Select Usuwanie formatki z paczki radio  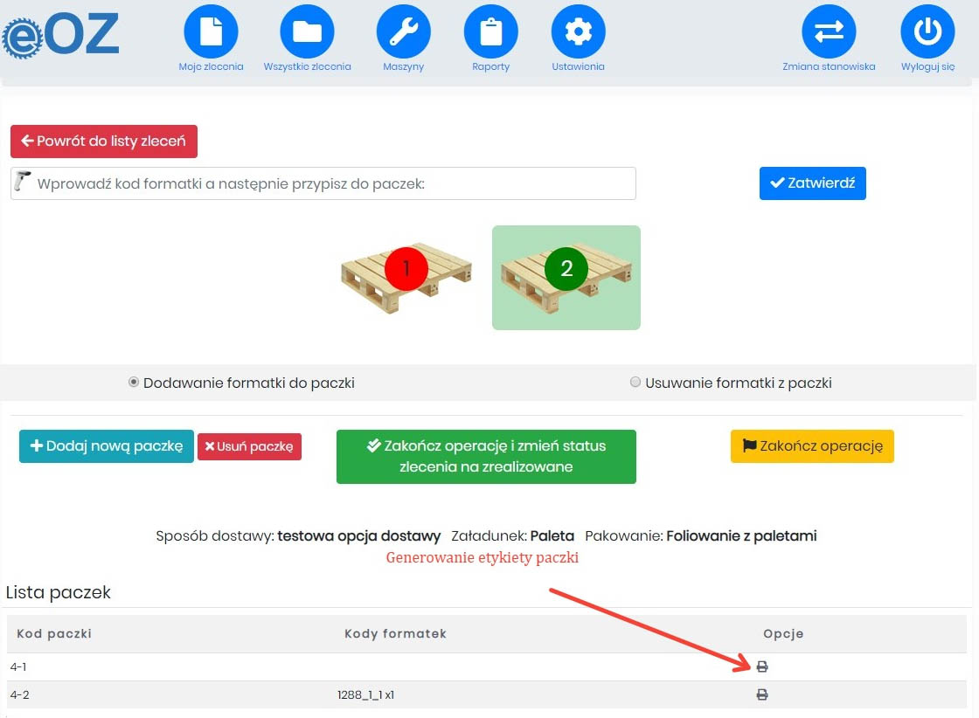tap(635, 383)
